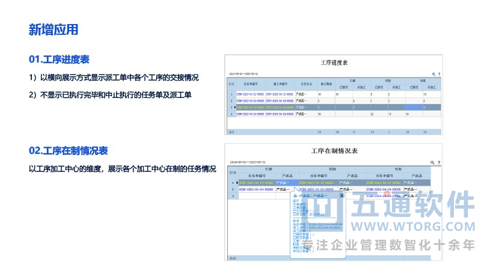
Task: Open row 4 task number link in 工序进度表
Action: [x=250, y=114]
